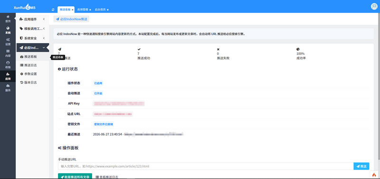Open the 查看推送日志 link
The image size is (380, 179).
pyautogui.click(x=107, y=177)
